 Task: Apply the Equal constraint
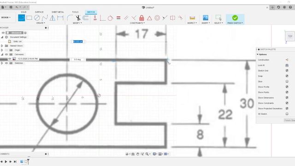[118, 18]
